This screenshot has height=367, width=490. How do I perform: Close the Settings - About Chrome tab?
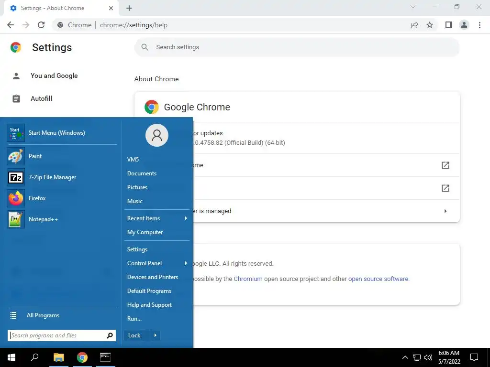[x=111, y=9]
